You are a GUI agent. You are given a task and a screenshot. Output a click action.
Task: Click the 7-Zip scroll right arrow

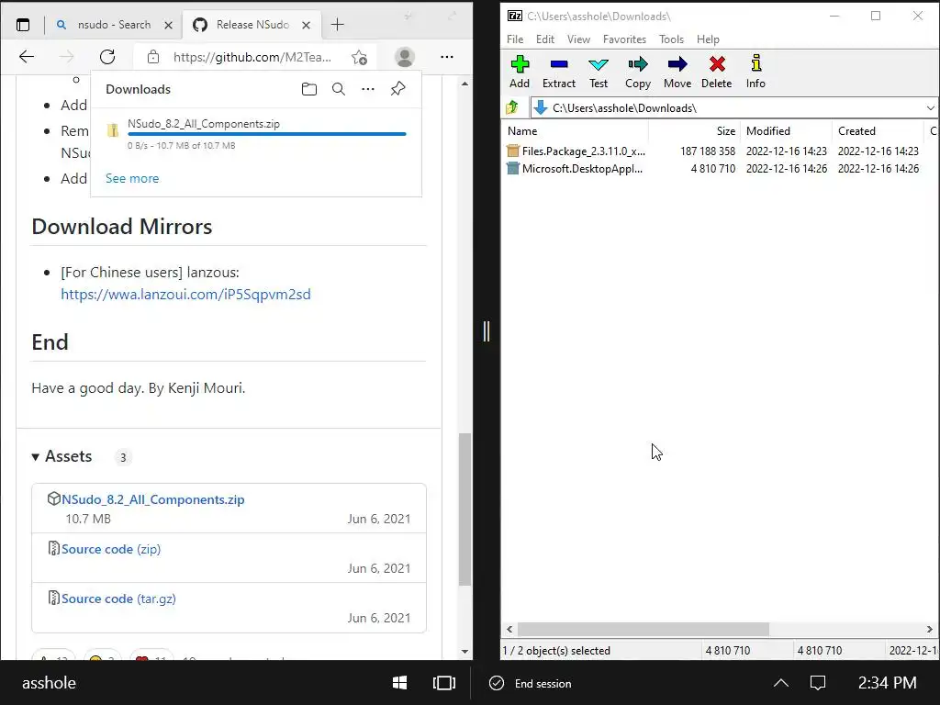(929, 629)
